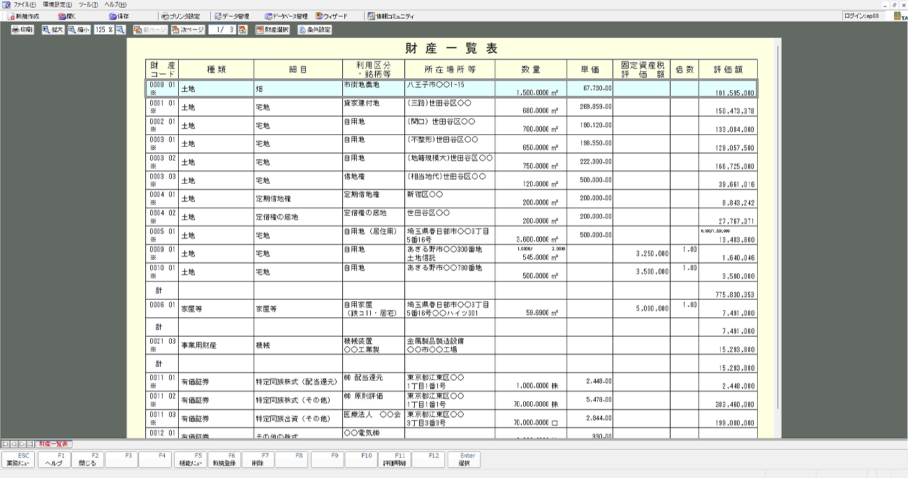Zoom in using the 拡大 button

(x=53, y=30)
